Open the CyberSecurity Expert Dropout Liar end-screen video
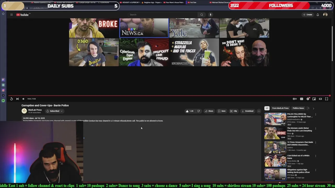The height and width of the screenshot is (188, 335). 144,52
